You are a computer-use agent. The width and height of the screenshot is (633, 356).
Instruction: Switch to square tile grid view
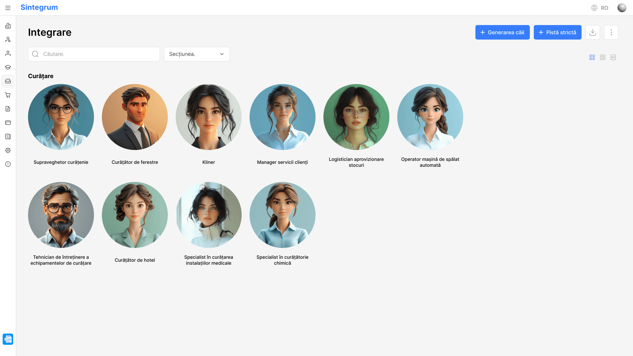(602, 57)
